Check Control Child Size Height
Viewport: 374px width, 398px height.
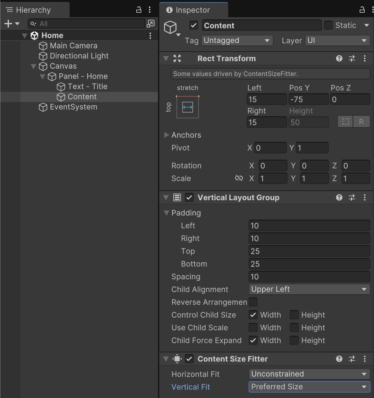click(294, 315)
